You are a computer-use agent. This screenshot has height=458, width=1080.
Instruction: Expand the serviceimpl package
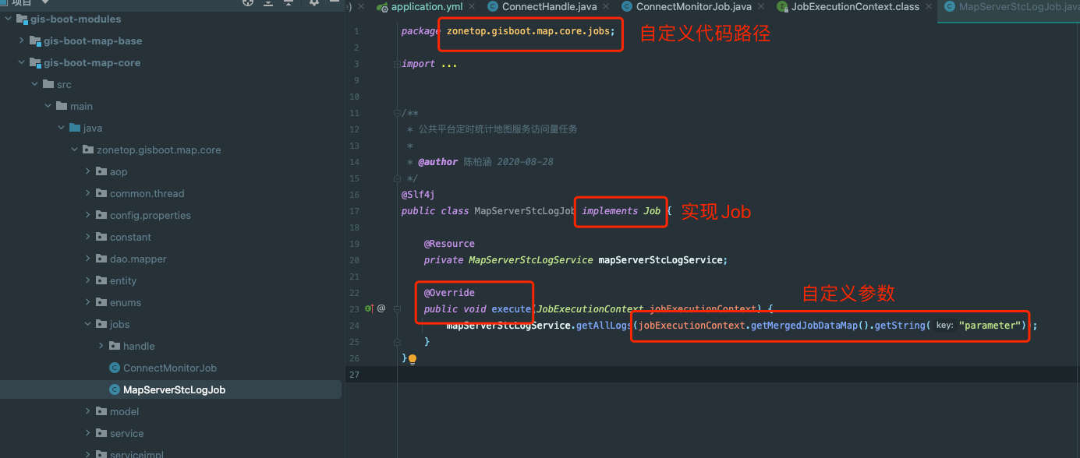87,454
